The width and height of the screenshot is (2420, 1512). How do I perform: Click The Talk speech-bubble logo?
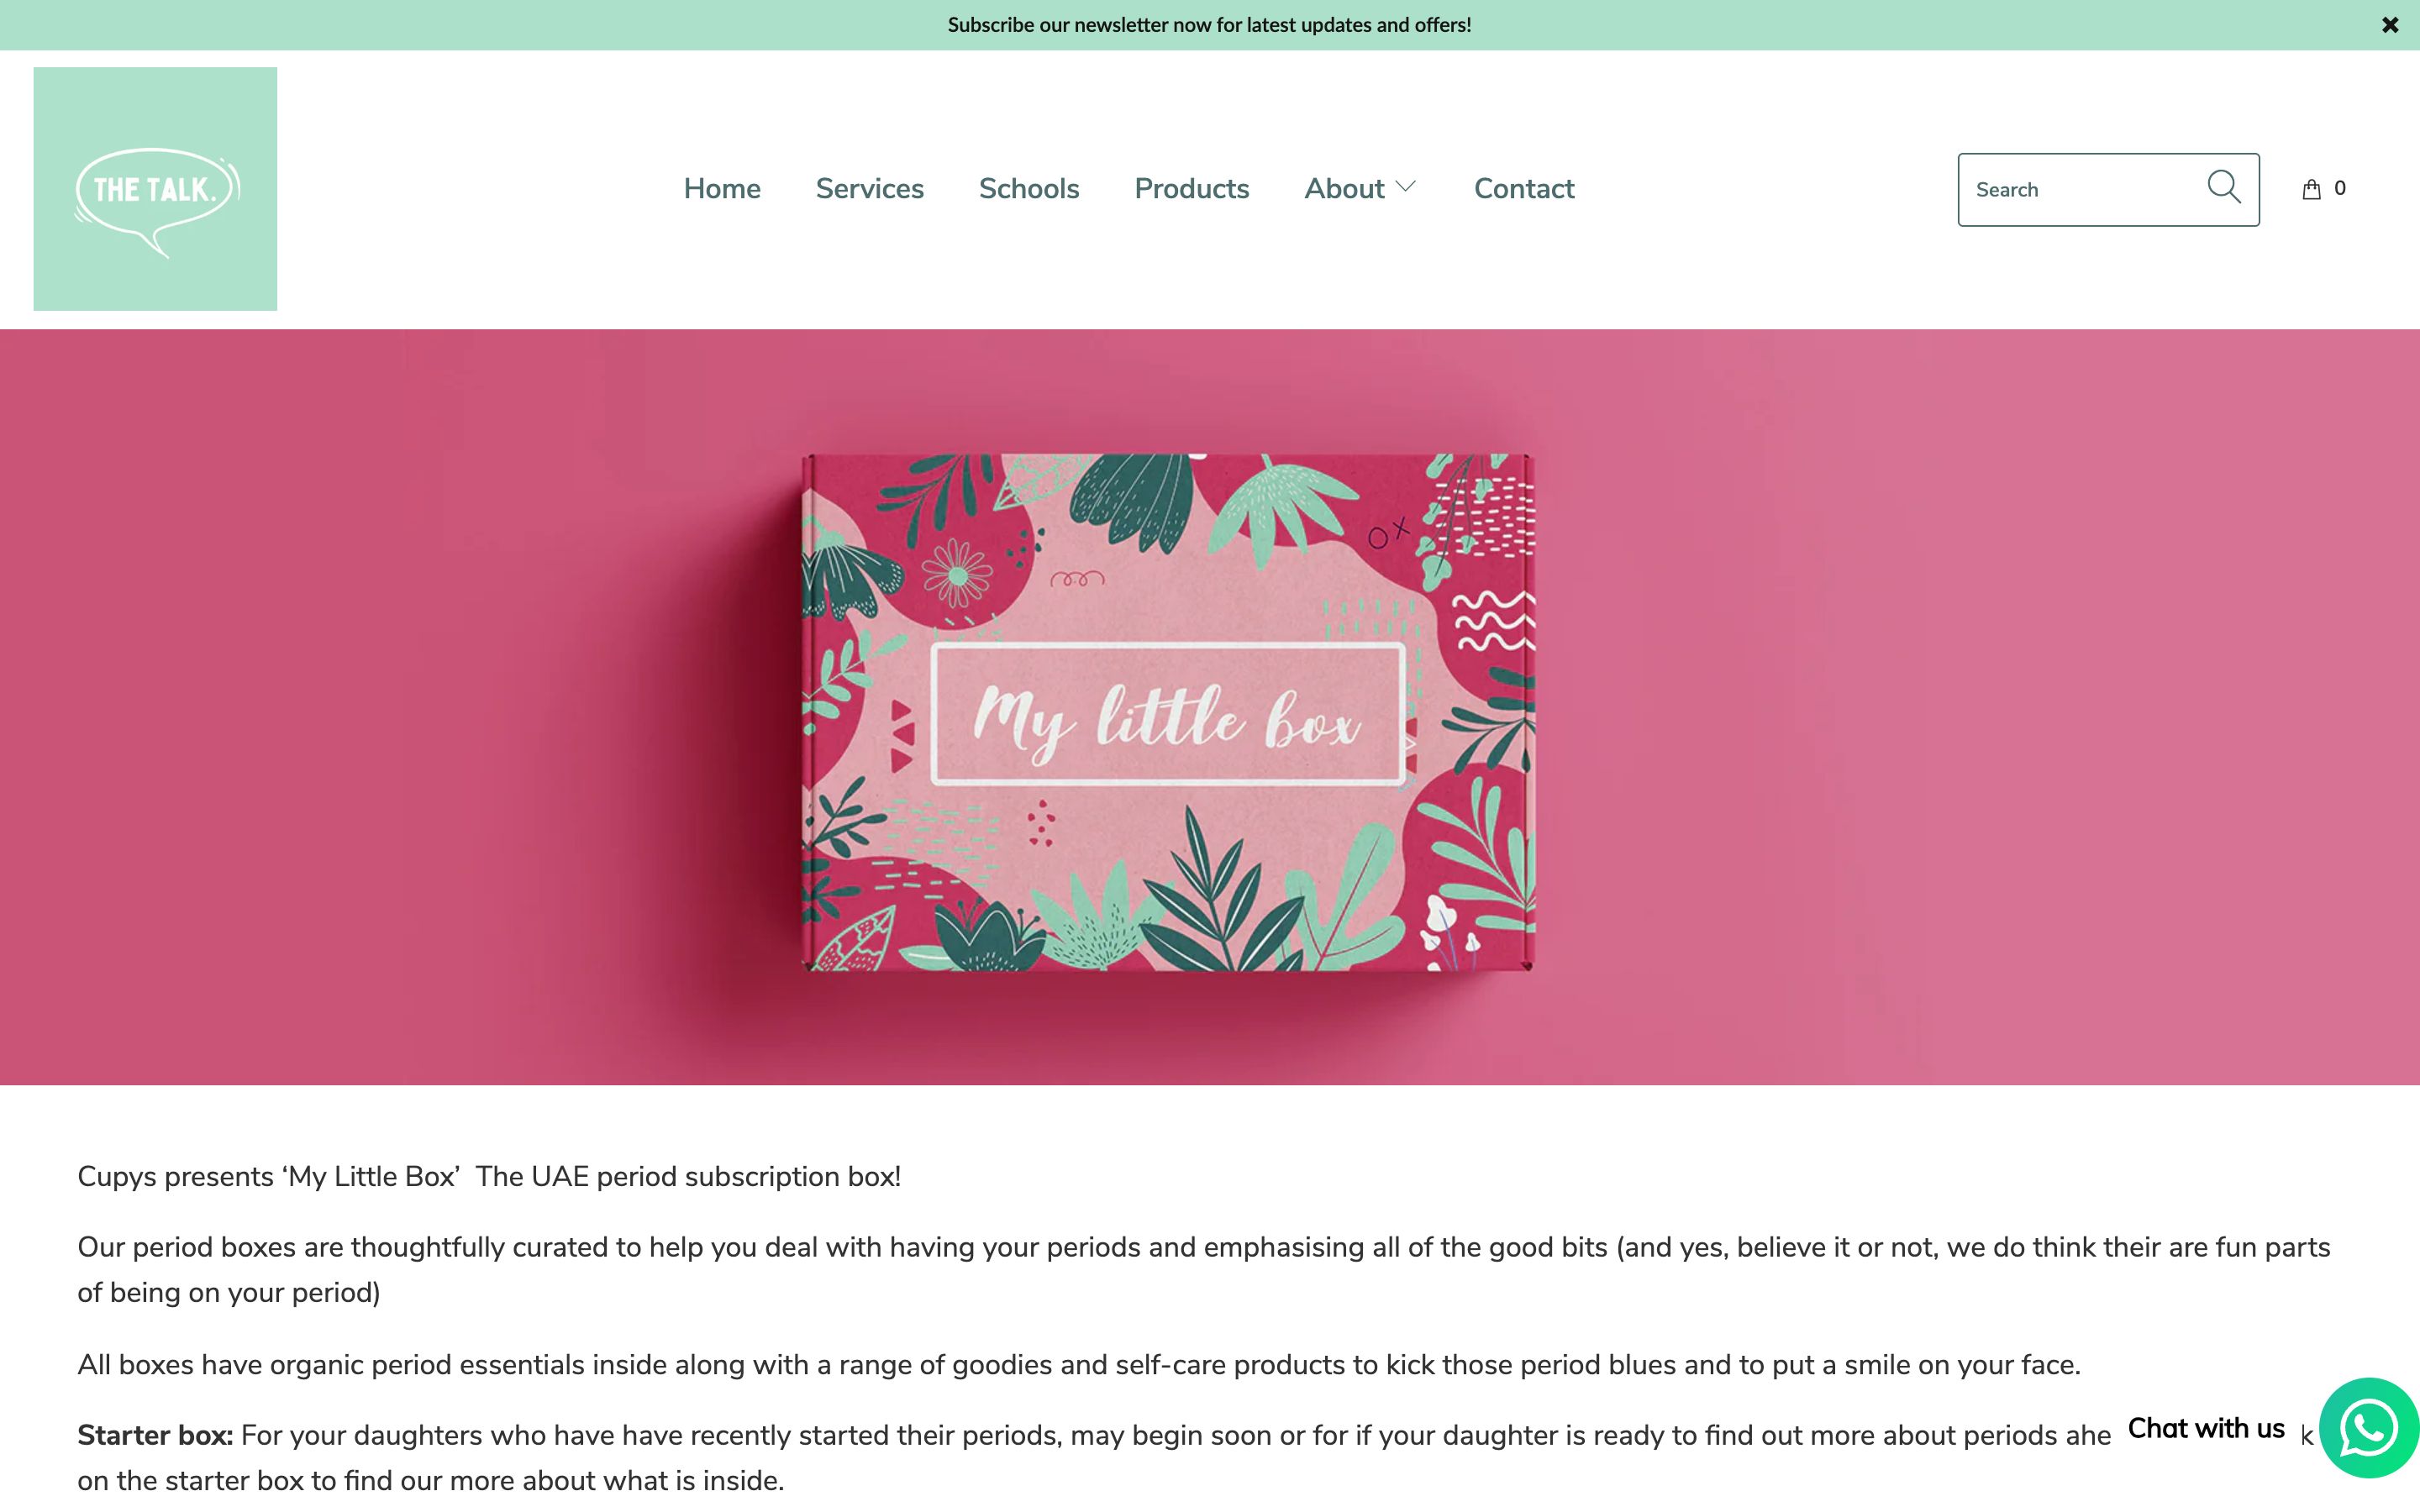155,189
